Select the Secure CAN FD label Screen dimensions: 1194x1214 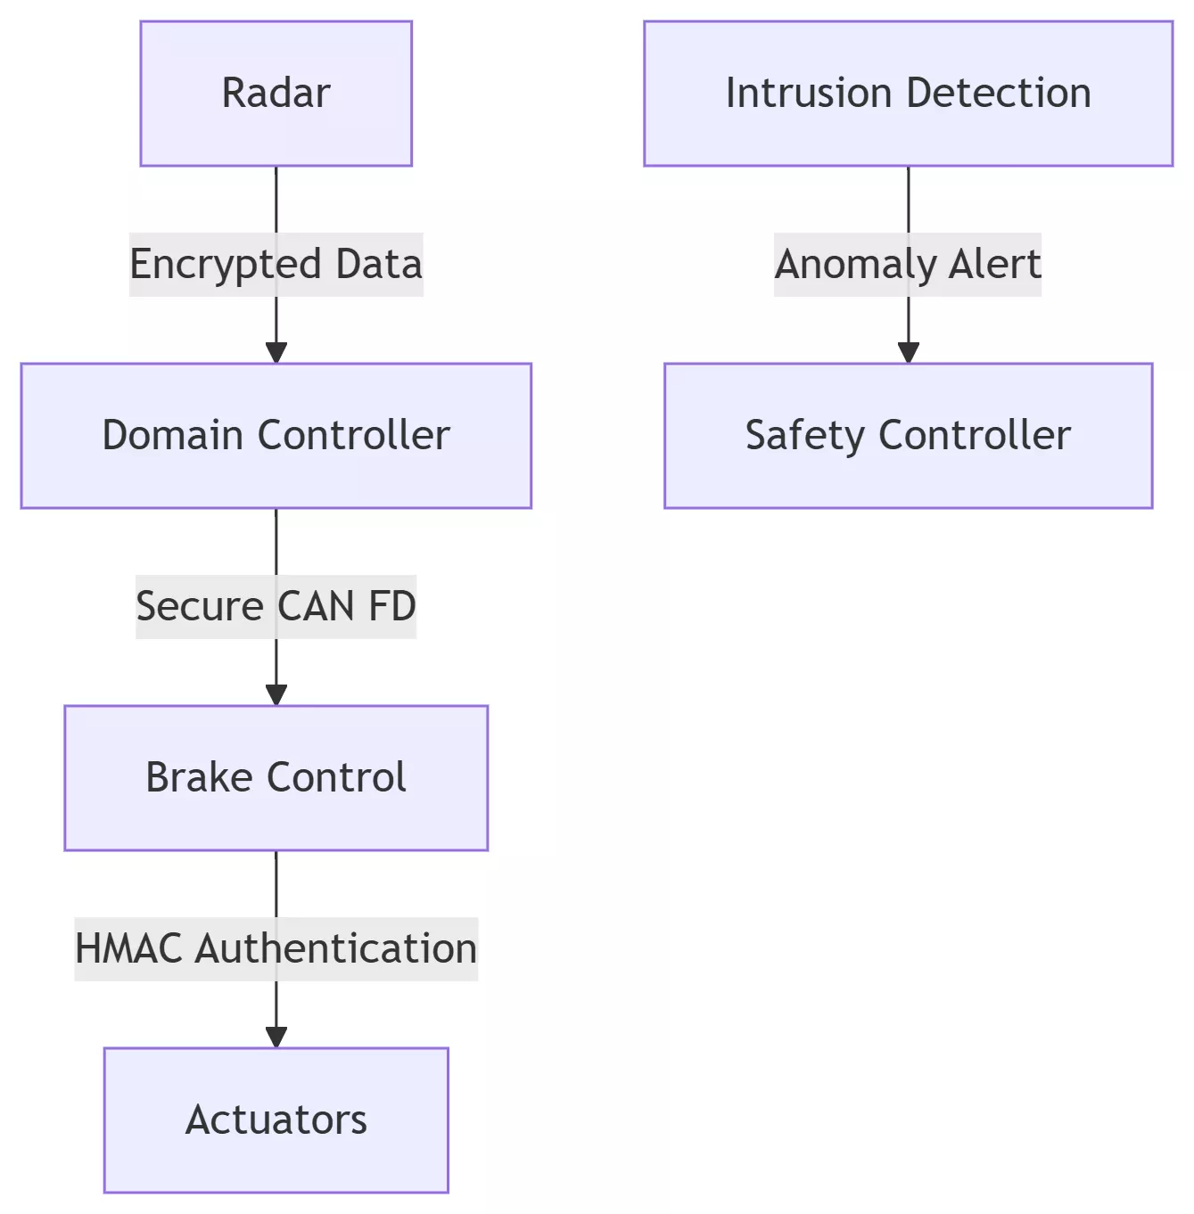point(276,607)
